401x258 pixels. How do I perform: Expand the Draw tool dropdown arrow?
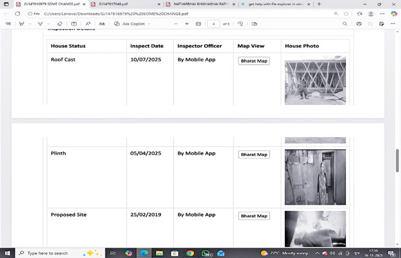coord(48,24)
